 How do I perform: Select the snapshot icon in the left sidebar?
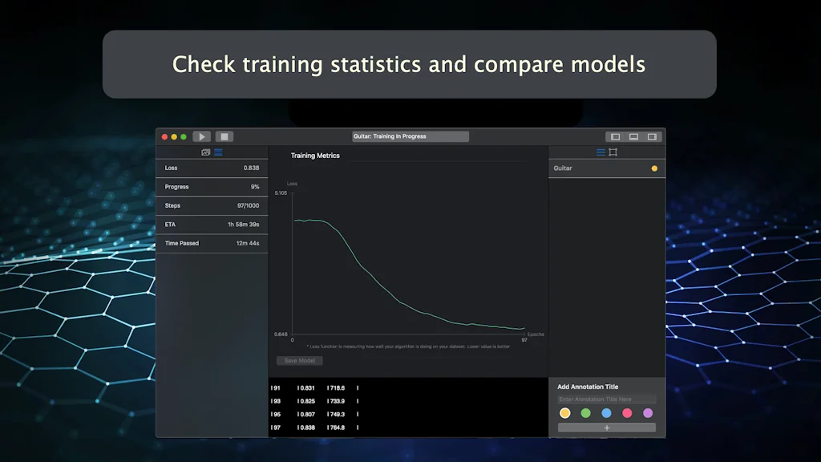[x=205, y=152]
